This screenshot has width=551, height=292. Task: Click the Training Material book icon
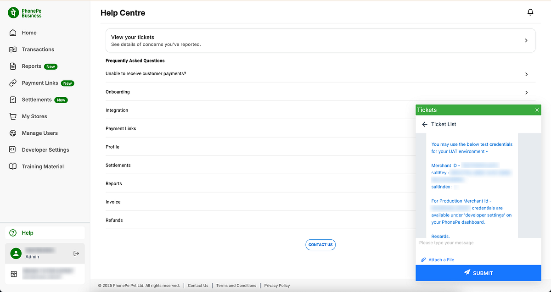(13, 166)
